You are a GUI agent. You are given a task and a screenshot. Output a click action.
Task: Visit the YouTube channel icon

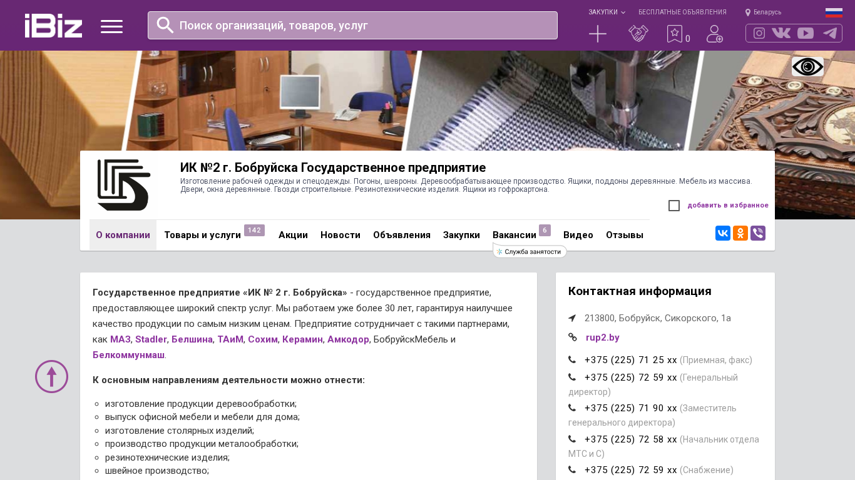coord(806,33)
